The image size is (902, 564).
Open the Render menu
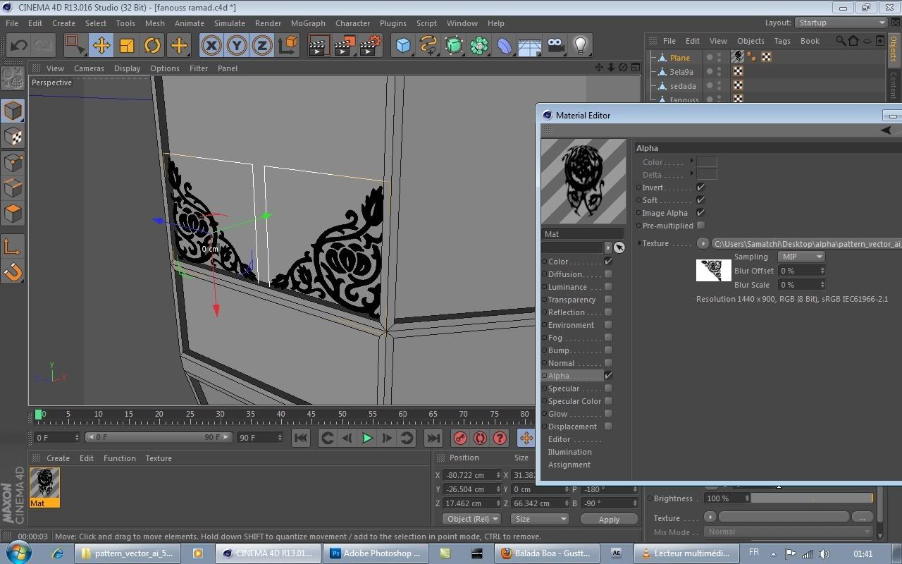click(268, 23)
